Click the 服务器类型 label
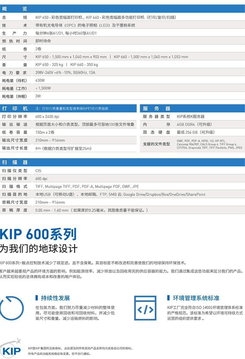The height and width of the screenshot is (359, 245). pos(157,116)
